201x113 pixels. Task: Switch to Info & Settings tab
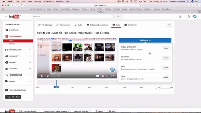coord(45,25)
